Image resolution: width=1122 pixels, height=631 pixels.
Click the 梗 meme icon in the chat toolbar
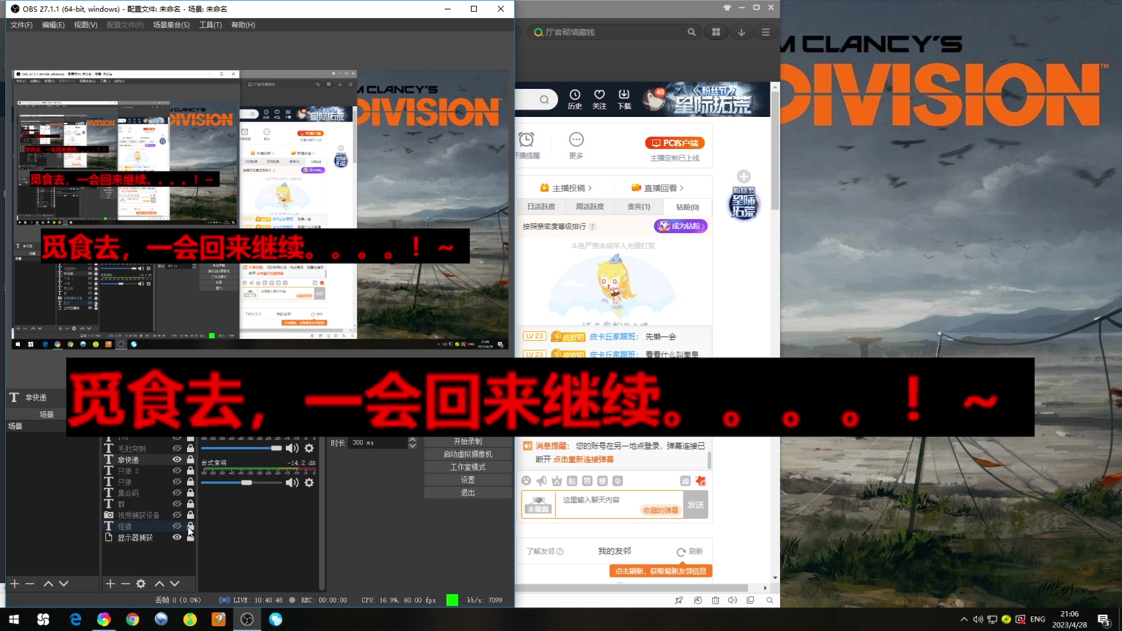pyautogui.click(x=602, y=481)
